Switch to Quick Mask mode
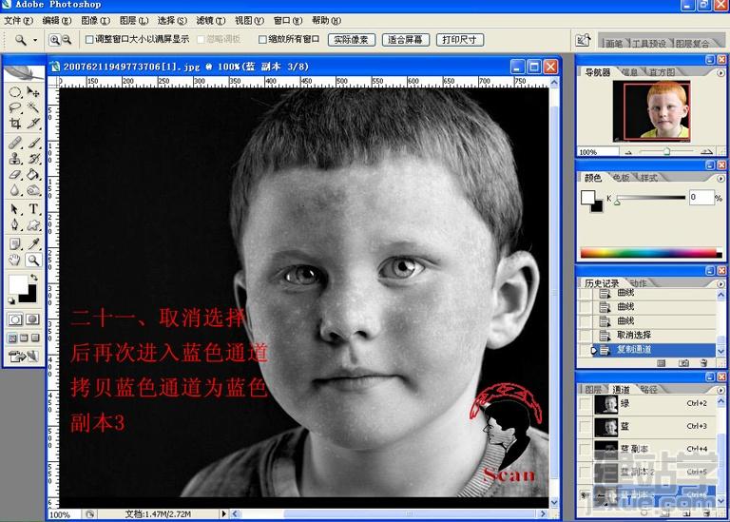 tap(32, 319)
